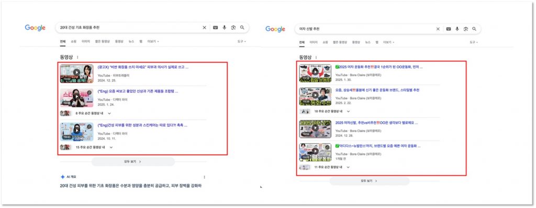This screenshot has width=536, height=208.
Task: Select 뉴스 tab on cosmetics search page
Action: point(131,42)
